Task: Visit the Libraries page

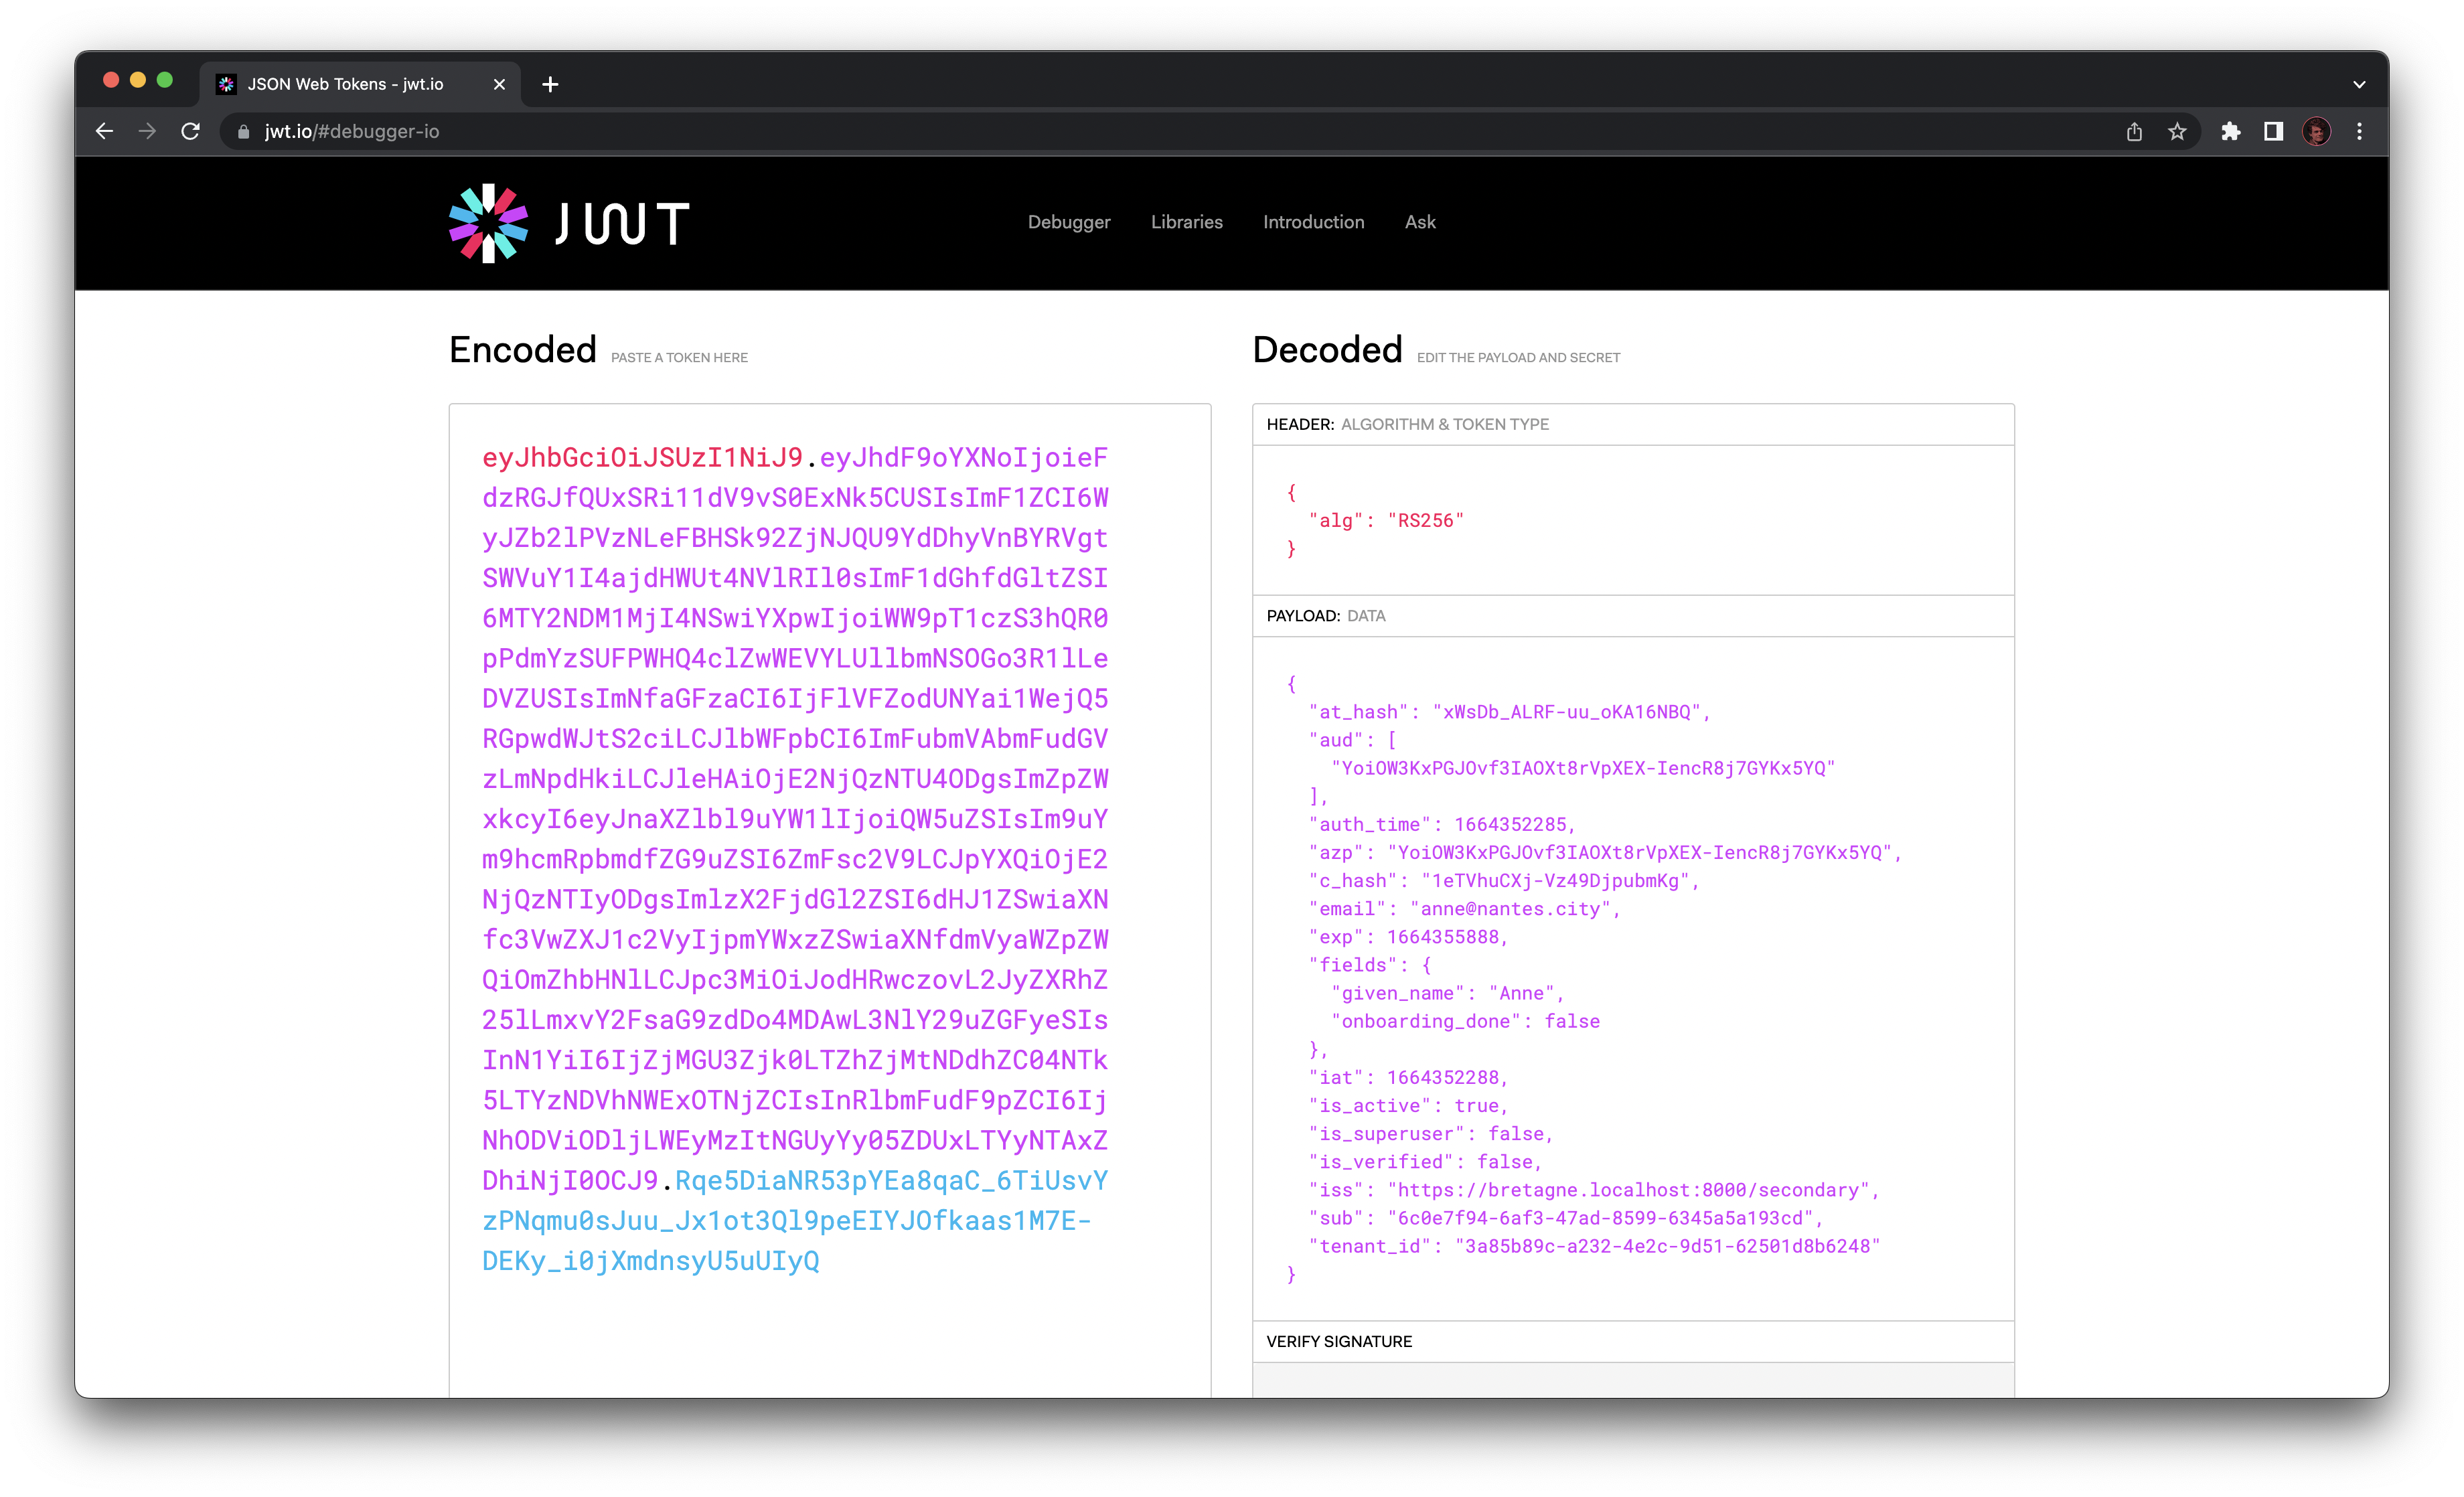Action: 1186,222
